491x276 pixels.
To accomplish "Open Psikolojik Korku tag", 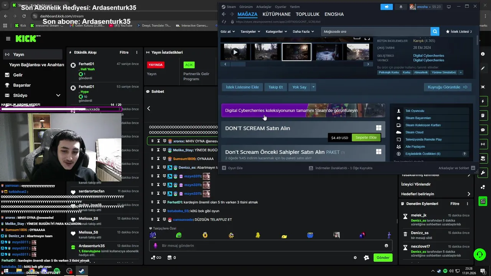I will (x=389, y=72).
